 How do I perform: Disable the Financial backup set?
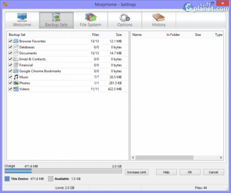(x=10, y=65)
